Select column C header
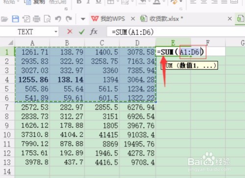The height and width of the screenshot is (178, 245). pyautogui.click(x=102, y=43)
